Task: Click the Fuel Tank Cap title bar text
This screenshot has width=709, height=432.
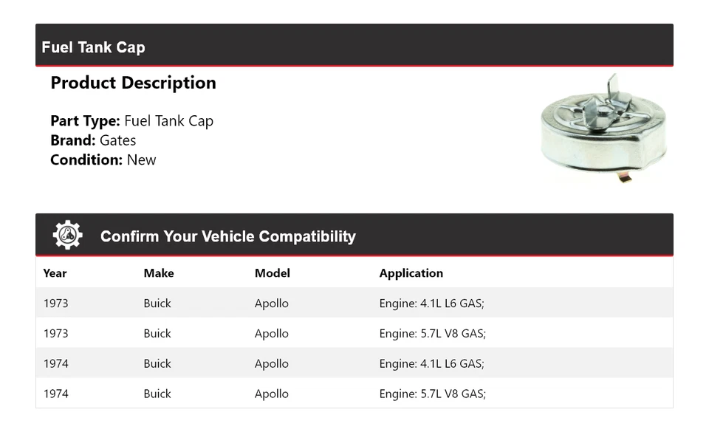Action: (x=93, y=47)
